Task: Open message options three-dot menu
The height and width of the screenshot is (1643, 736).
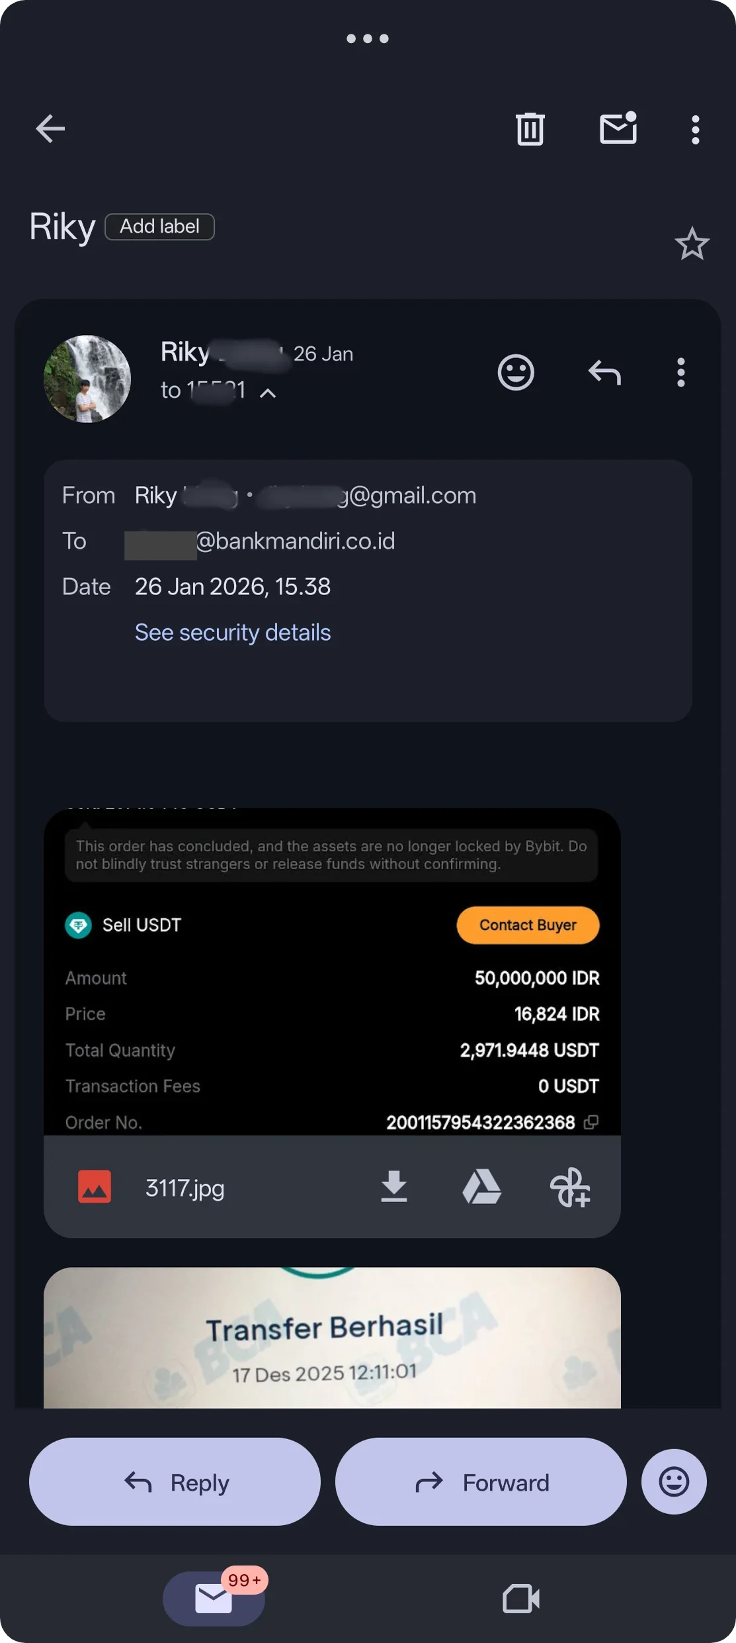Action: point(680,373)
